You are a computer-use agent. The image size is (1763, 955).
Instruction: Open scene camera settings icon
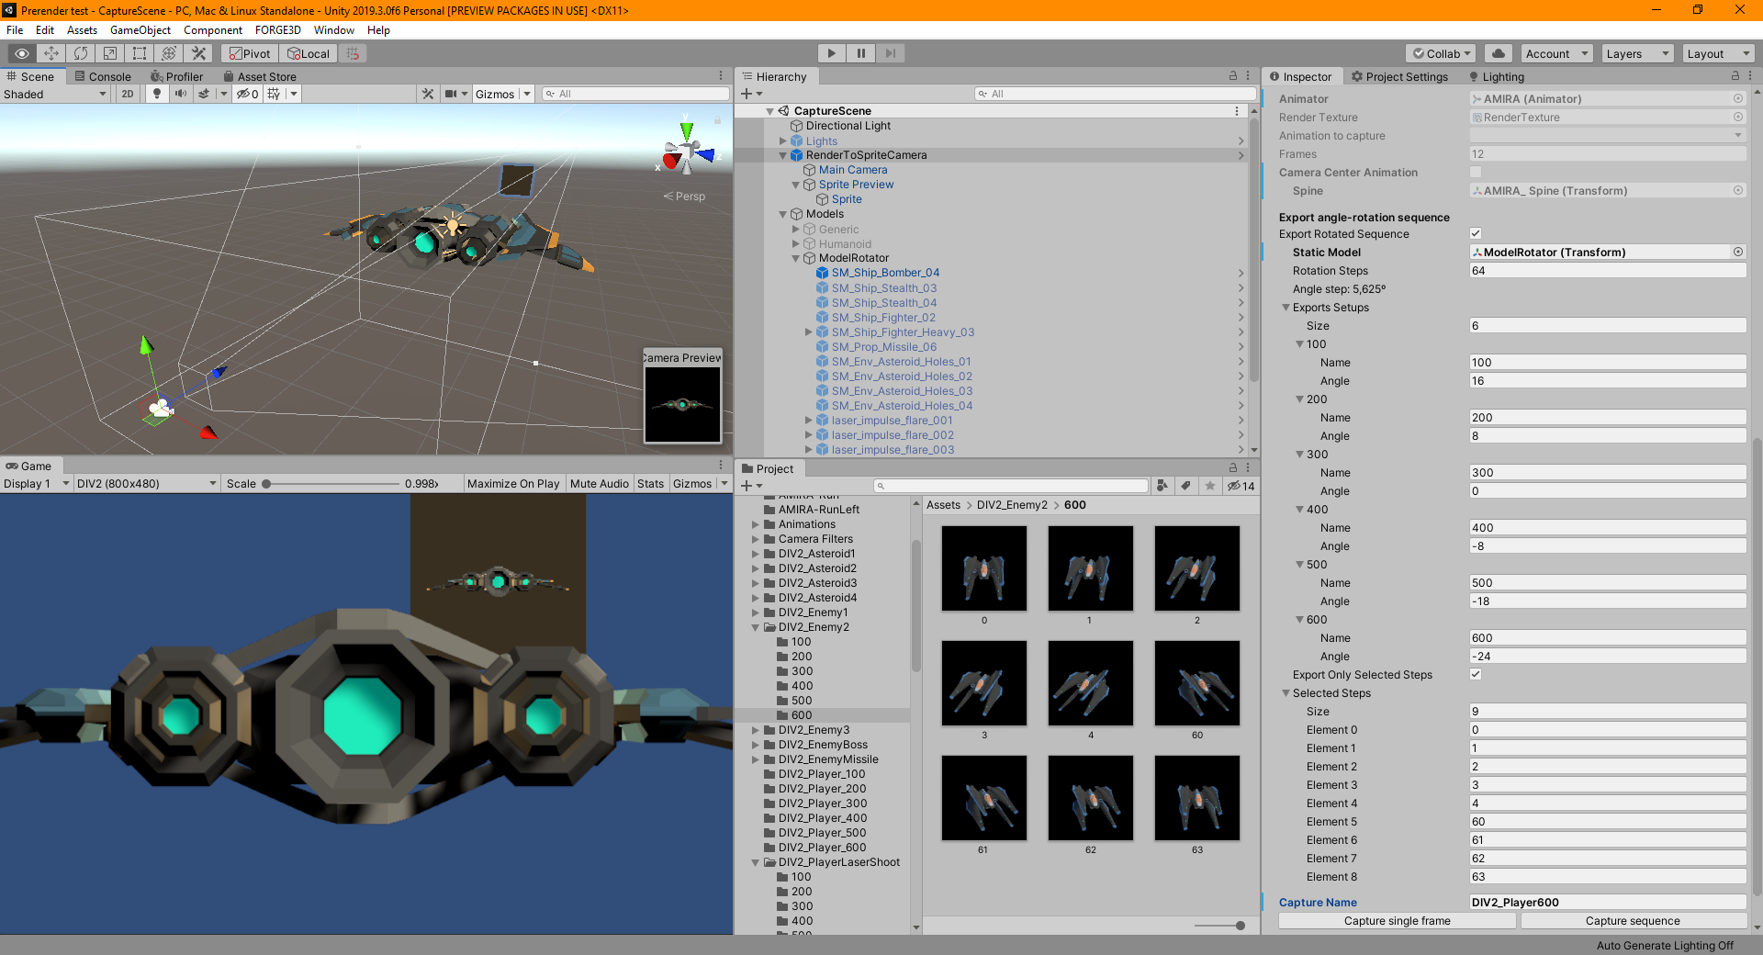[451, 94]
